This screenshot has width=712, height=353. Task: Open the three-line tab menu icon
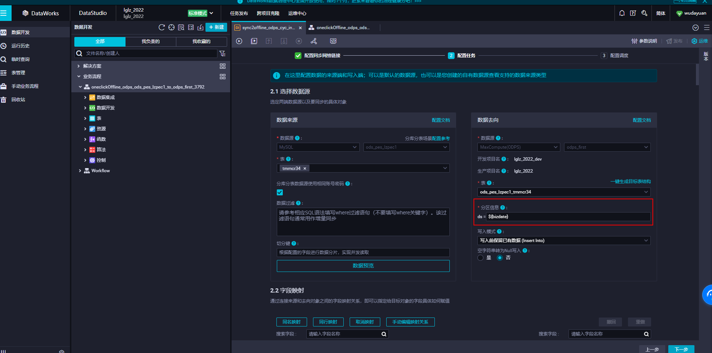(707, 28)
